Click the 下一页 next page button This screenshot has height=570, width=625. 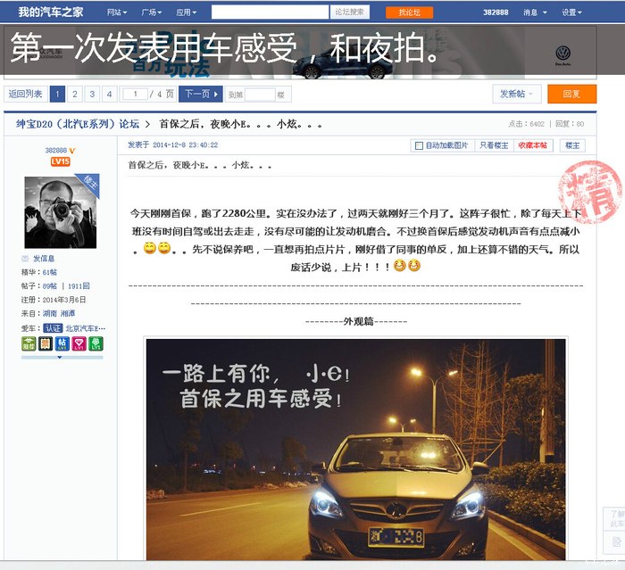(x=200, y=94)
